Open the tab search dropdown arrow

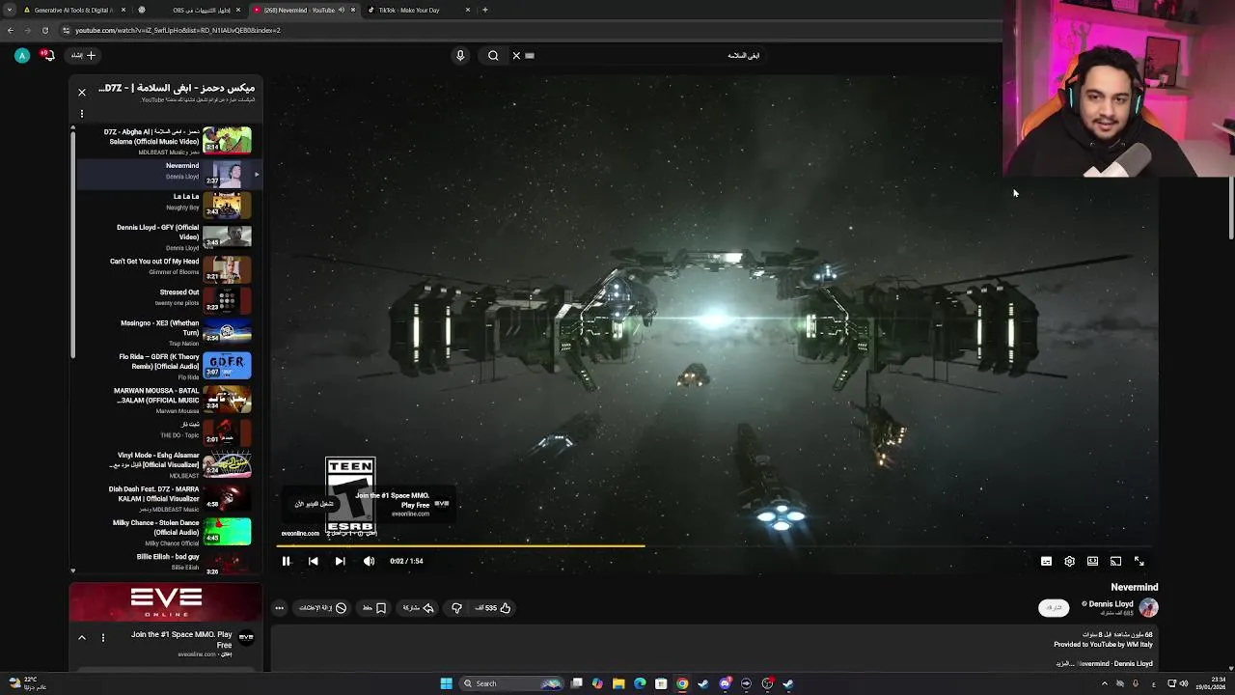click(9, 10)
